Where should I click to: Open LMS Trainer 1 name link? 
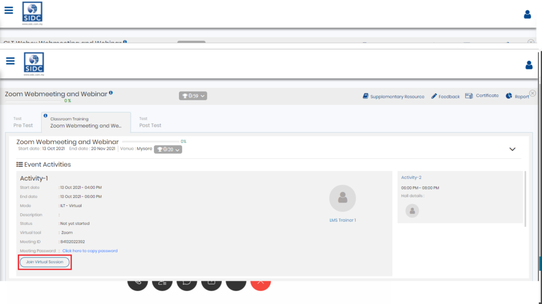tap(342, 220)
